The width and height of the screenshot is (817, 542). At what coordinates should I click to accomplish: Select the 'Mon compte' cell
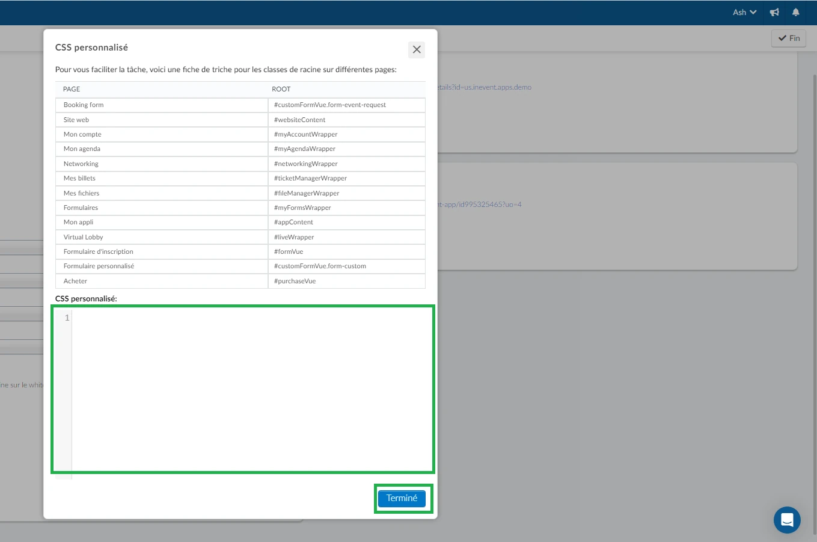coord(162,134)
